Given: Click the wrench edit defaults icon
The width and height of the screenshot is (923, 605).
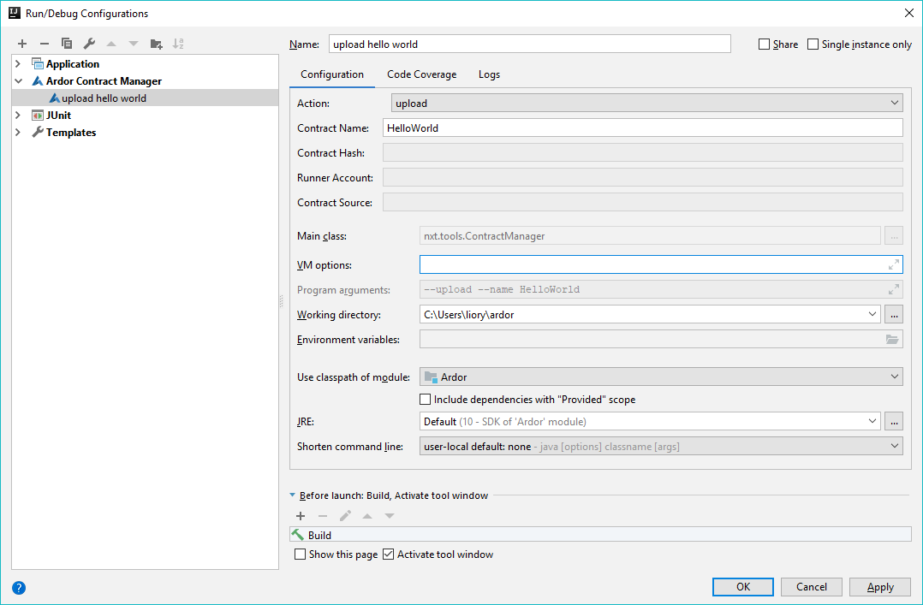Looking at the screenshot, I should point(89,44).
